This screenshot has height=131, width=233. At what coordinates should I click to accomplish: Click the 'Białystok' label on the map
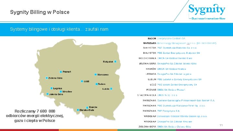coord(108,61)
